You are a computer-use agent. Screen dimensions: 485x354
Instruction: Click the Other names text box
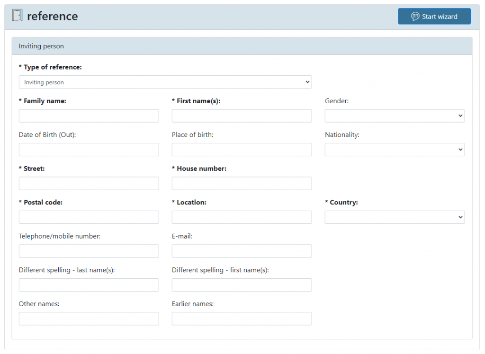tap(89, 319)
